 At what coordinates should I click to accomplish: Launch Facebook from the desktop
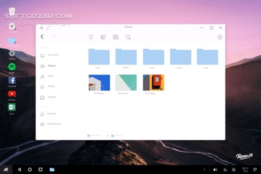[12, 80]
